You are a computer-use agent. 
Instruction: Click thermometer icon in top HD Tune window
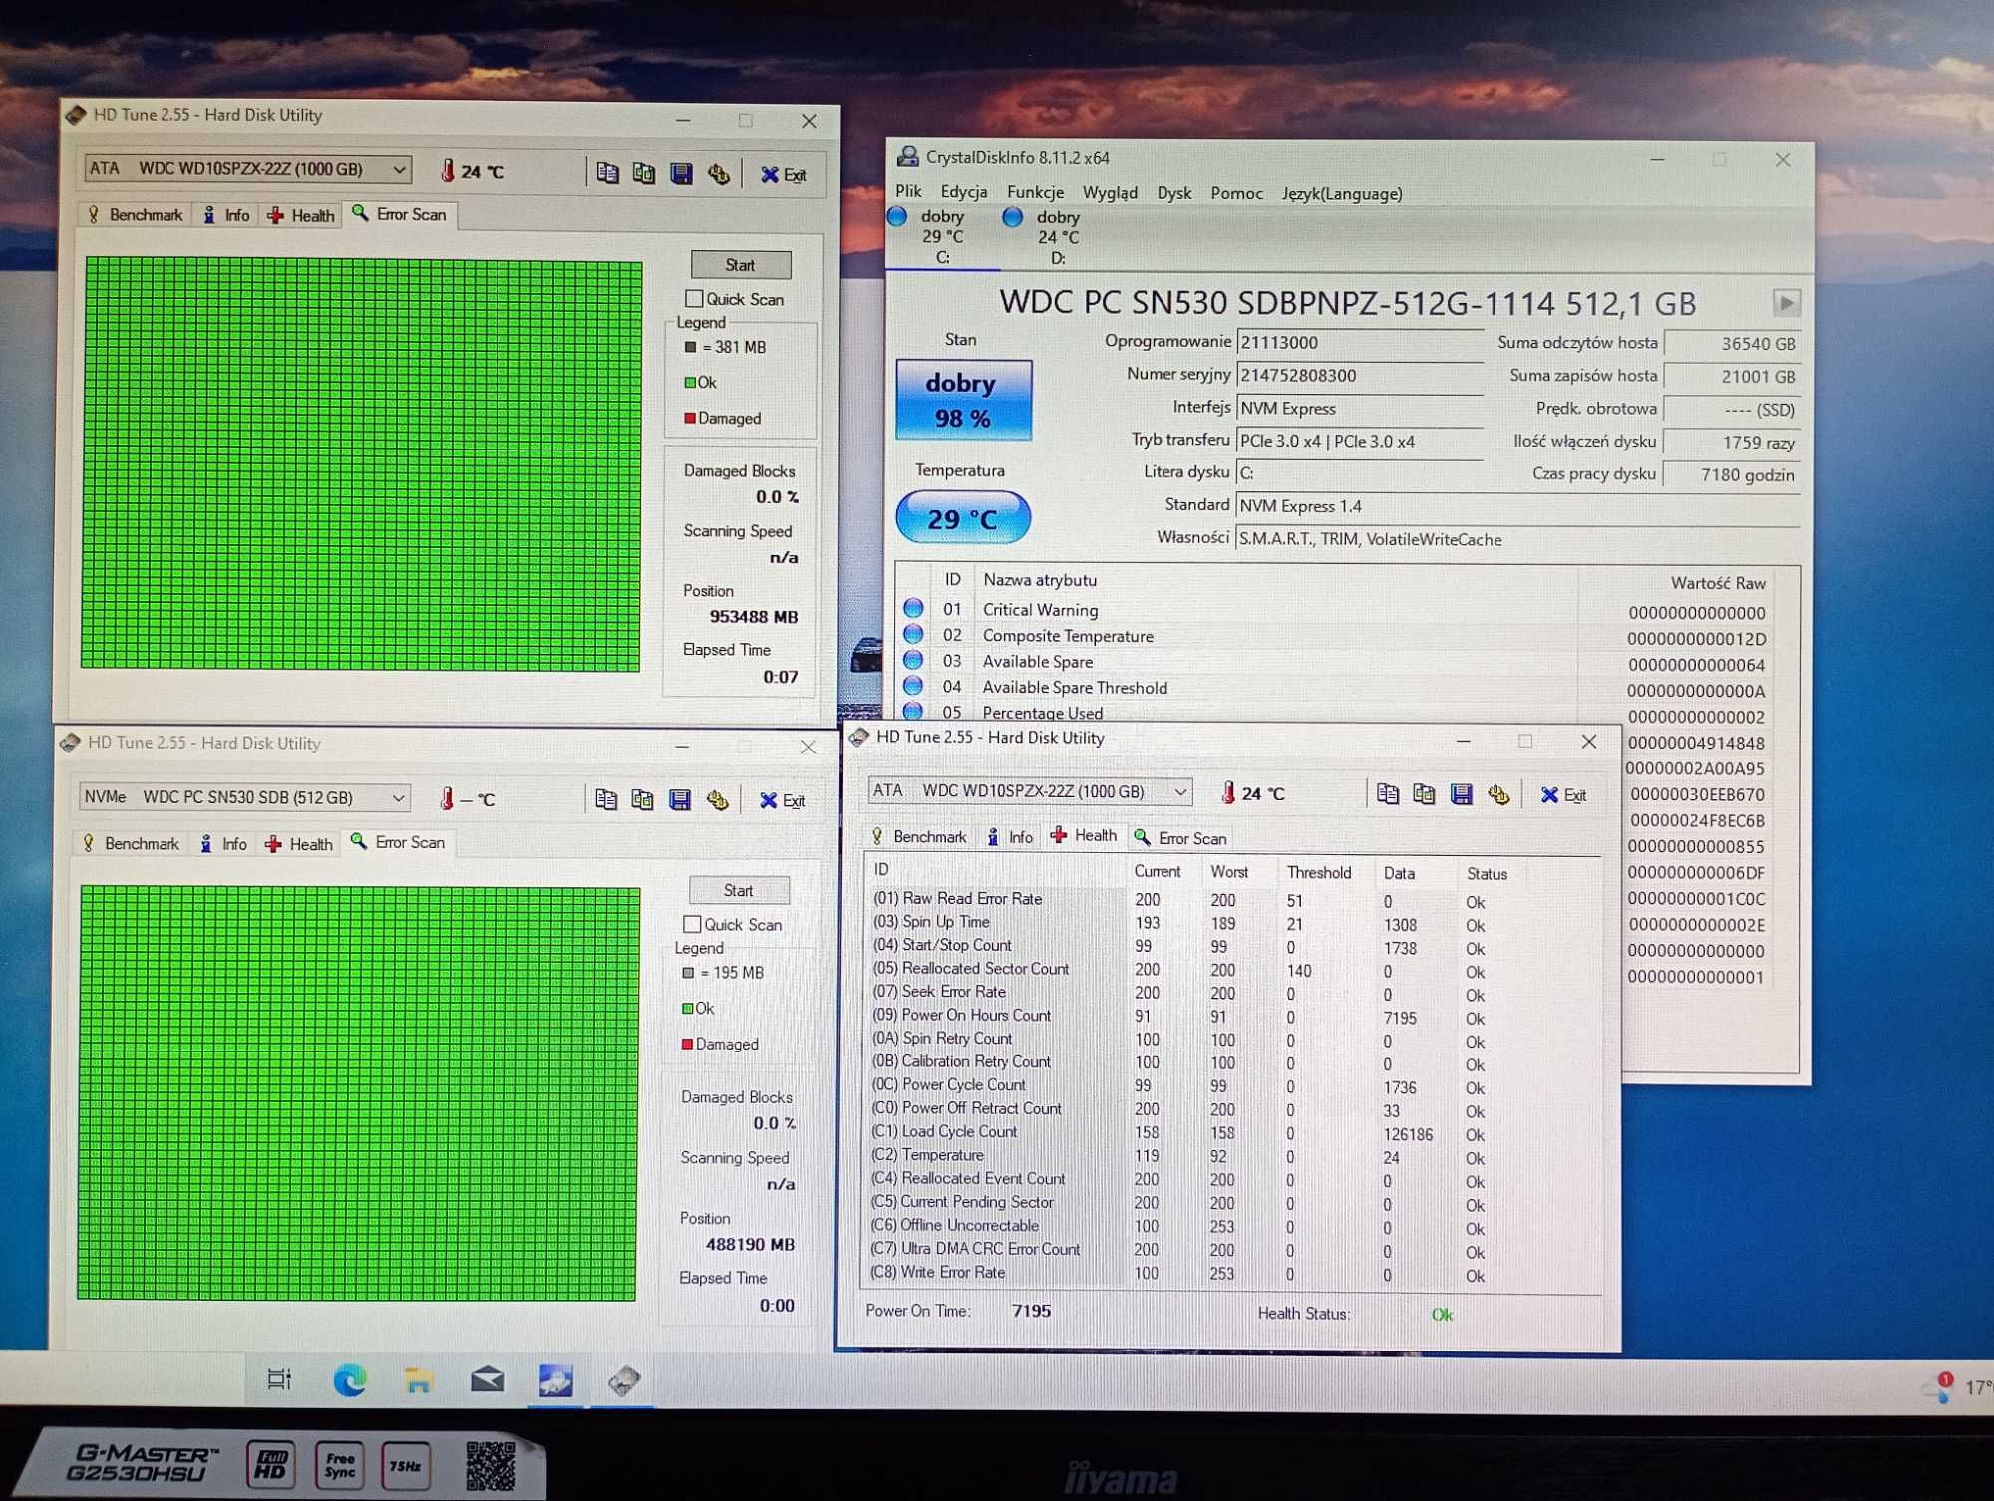(x=448, y=171)
